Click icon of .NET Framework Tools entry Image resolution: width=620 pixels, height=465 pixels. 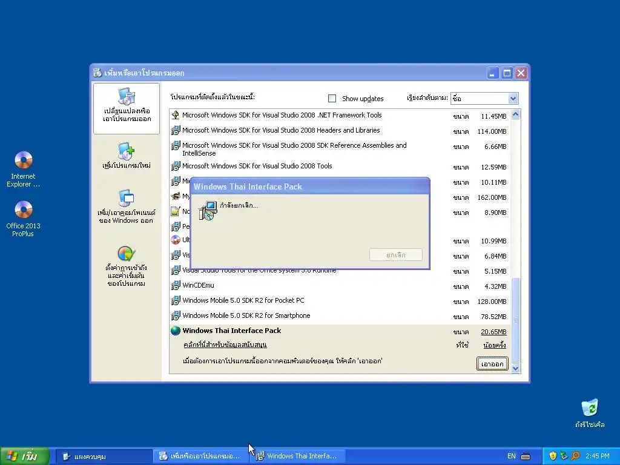[176, 115]
